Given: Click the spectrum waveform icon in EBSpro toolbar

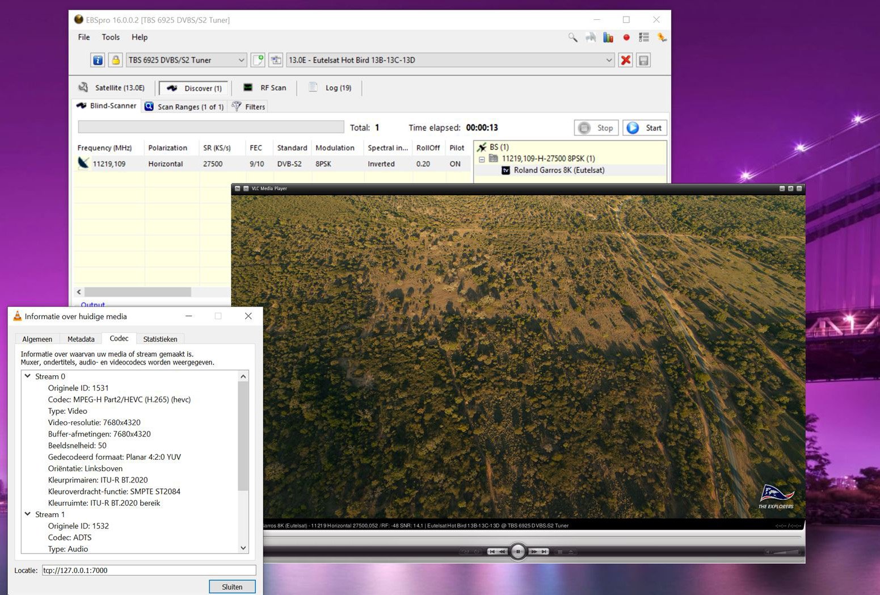Looking at the screenshot, I should tap(591, 37).
